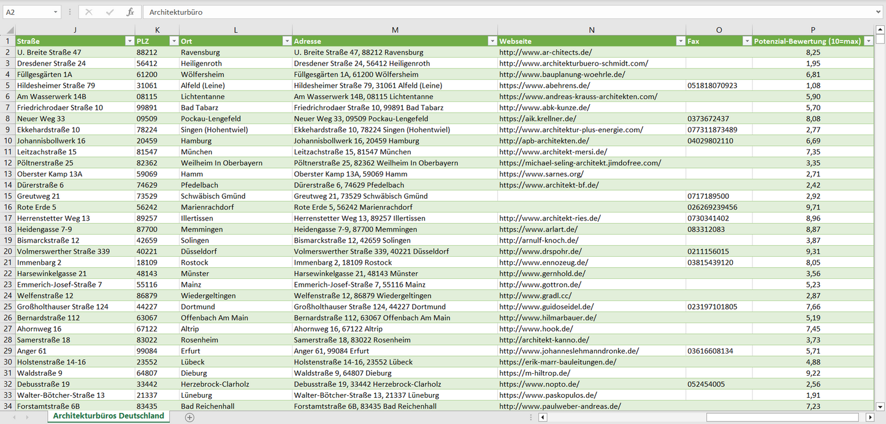Click the Cancel X icon in formula bar
Image resolution: width=886 pixels, height=424 pixels.
click(89, 12)
